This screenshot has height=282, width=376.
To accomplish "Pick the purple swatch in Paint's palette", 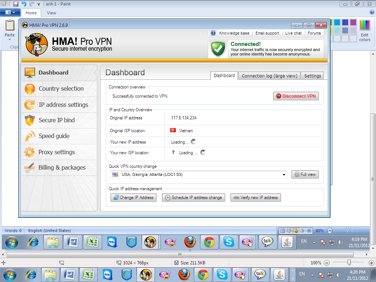I will (353, 22).
